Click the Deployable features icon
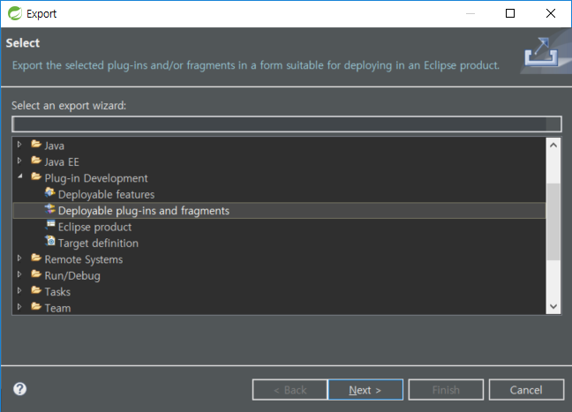Image resolution: width=572 pixels, height=412 pixels. [x=50, y=192]
